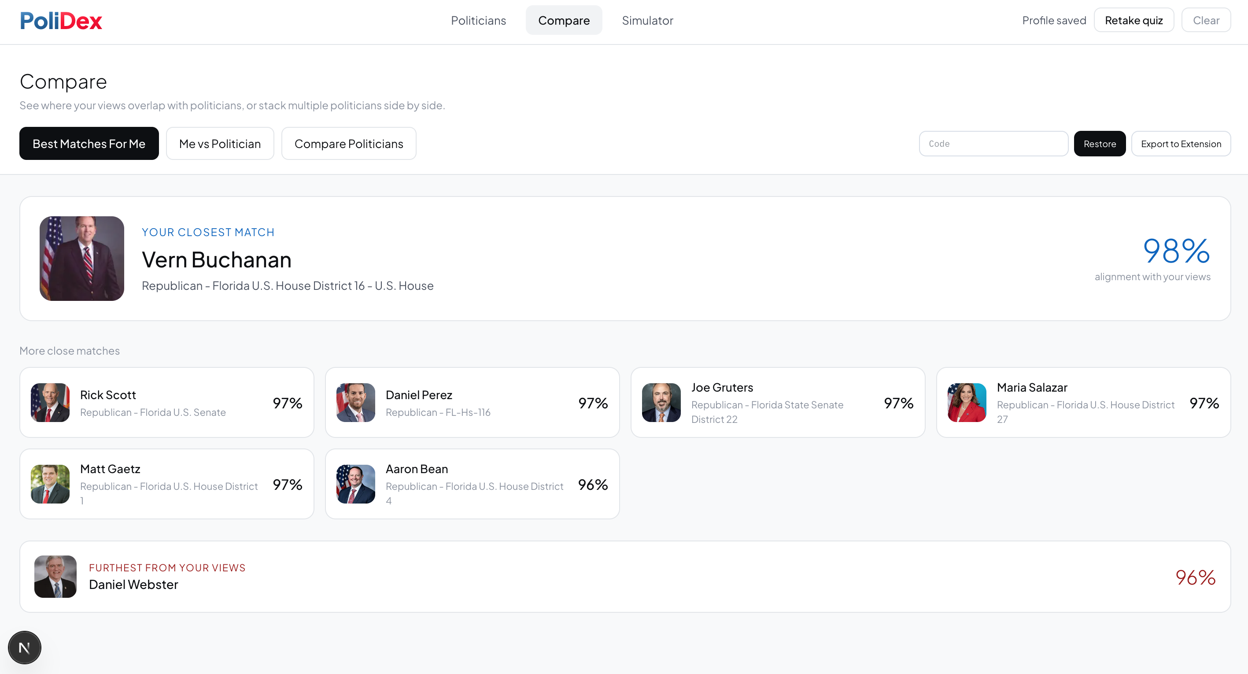Click the PoliDex logo

point(61,21)
